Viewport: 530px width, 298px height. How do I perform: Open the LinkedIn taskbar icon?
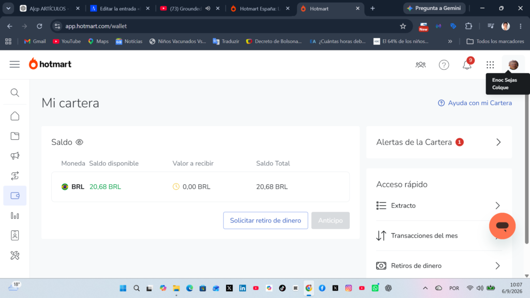(243, 288)
